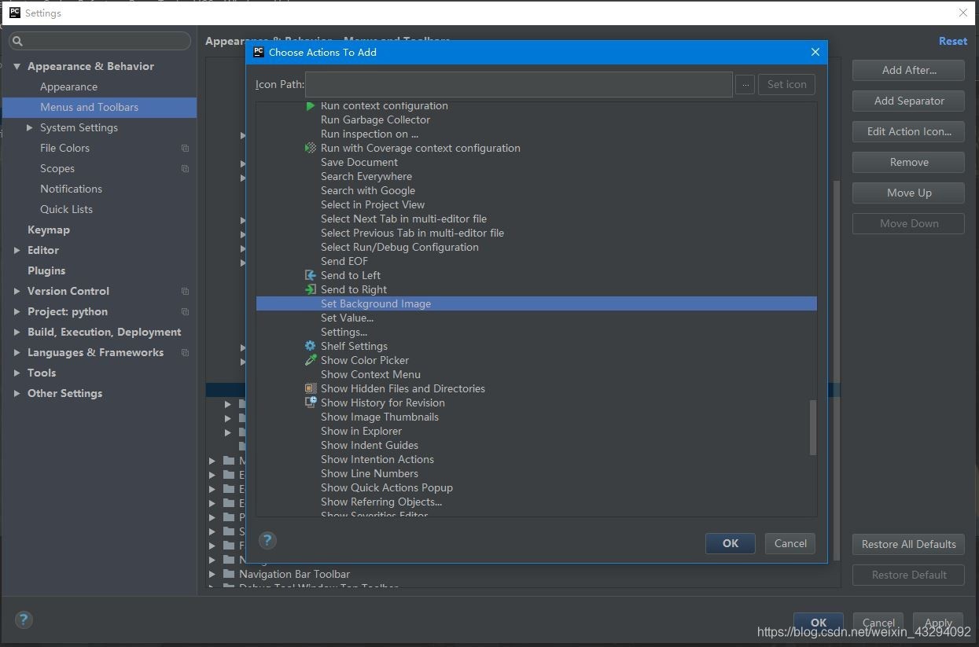Click the Send to Left arrow icon
979x647 pixels.
point(311,275)
